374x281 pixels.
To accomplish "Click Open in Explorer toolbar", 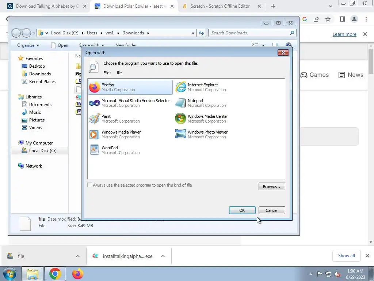I will point(60,45).
